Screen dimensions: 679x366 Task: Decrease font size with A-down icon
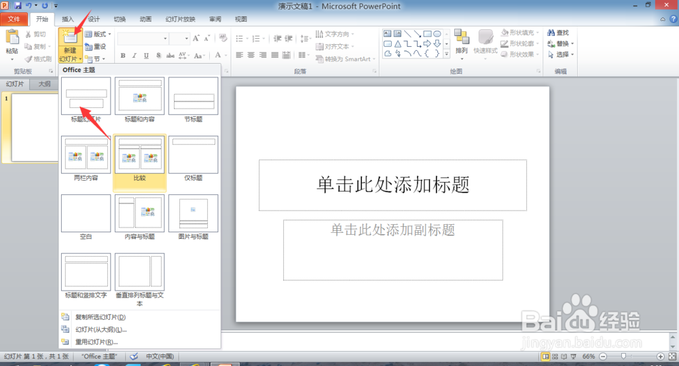207,39
